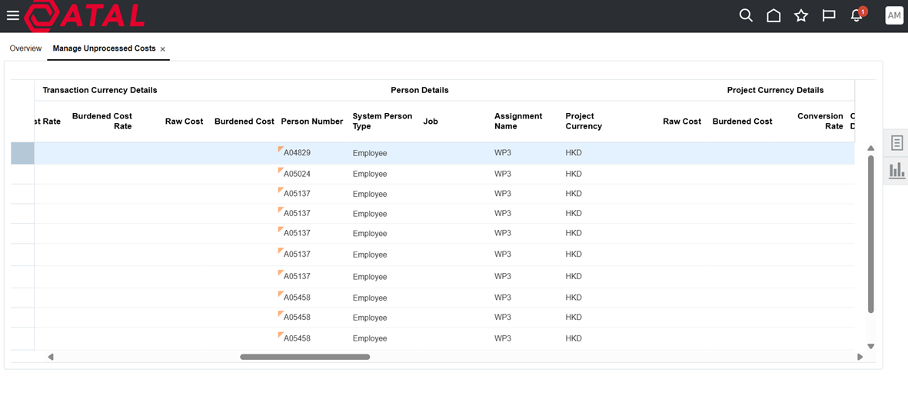
Task: Open the hamburger navigation menu
Action: tap(13, 15)
